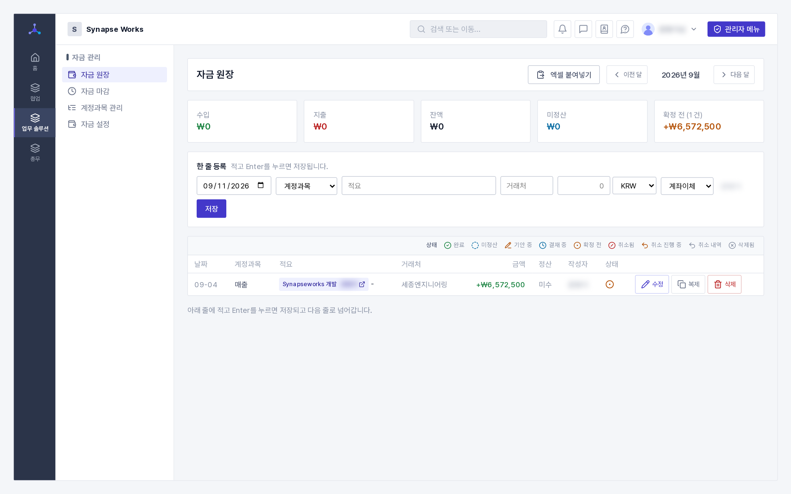This screenshot has height=494, width=791.
Task: Expand the user account chevron
Action: [x=694, y=29]
